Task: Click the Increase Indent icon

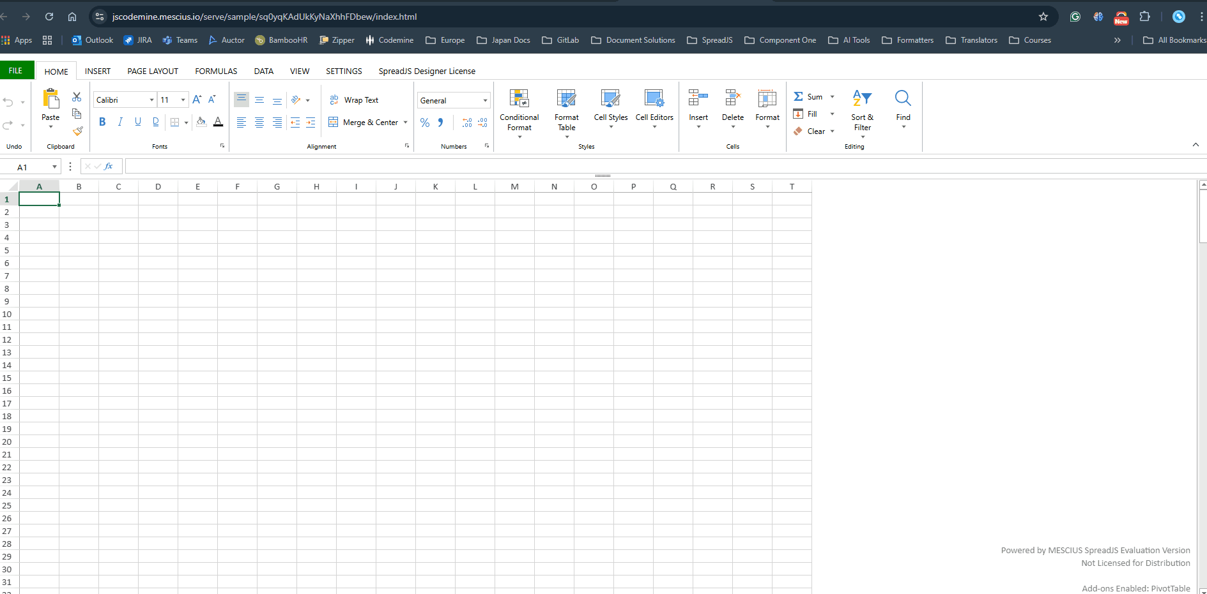Action: click(x=311, y=123)
